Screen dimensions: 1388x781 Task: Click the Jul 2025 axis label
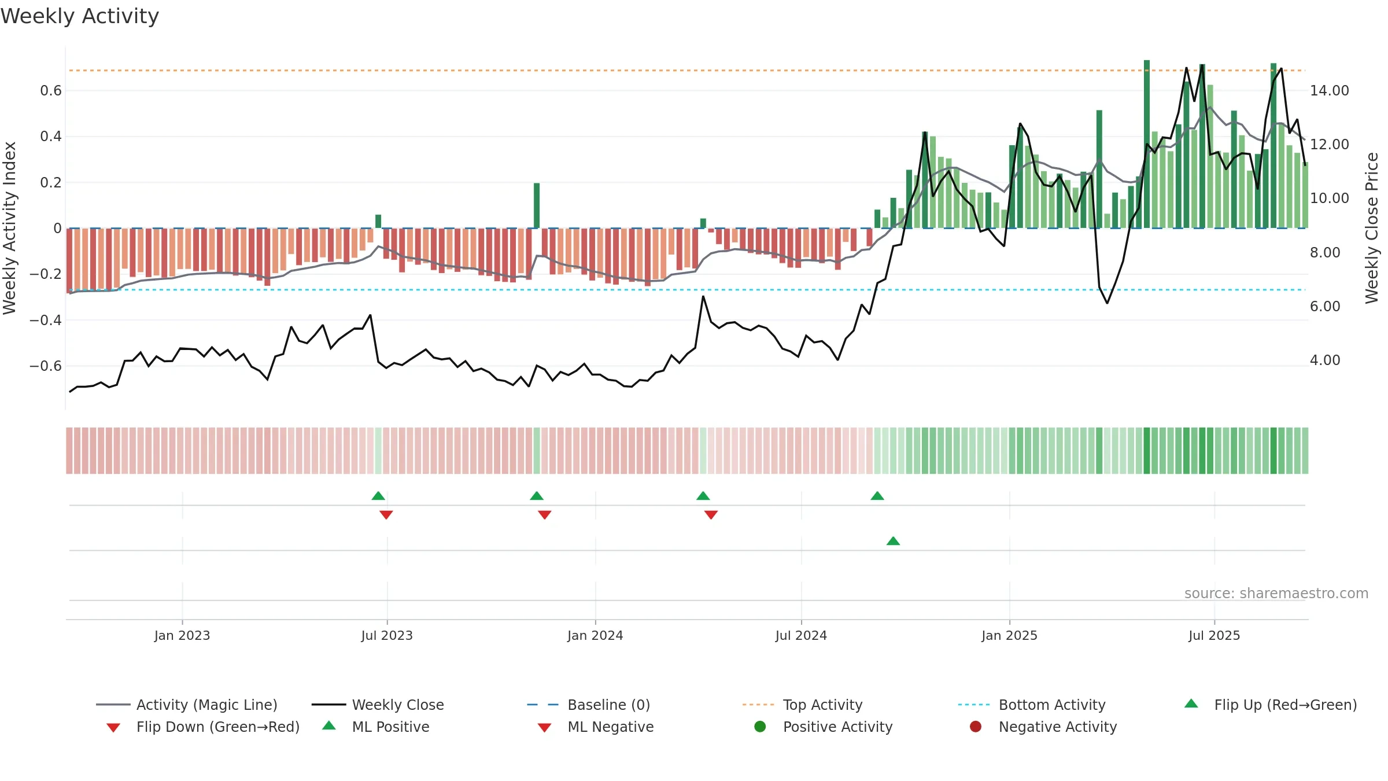click(1214, 635)
